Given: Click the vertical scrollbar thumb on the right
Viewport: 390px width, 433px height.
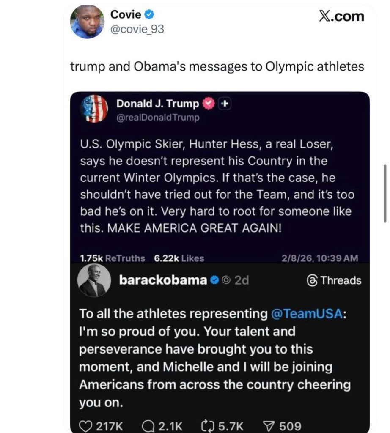Looking at the screenshot, I should [x=385, y=193].
